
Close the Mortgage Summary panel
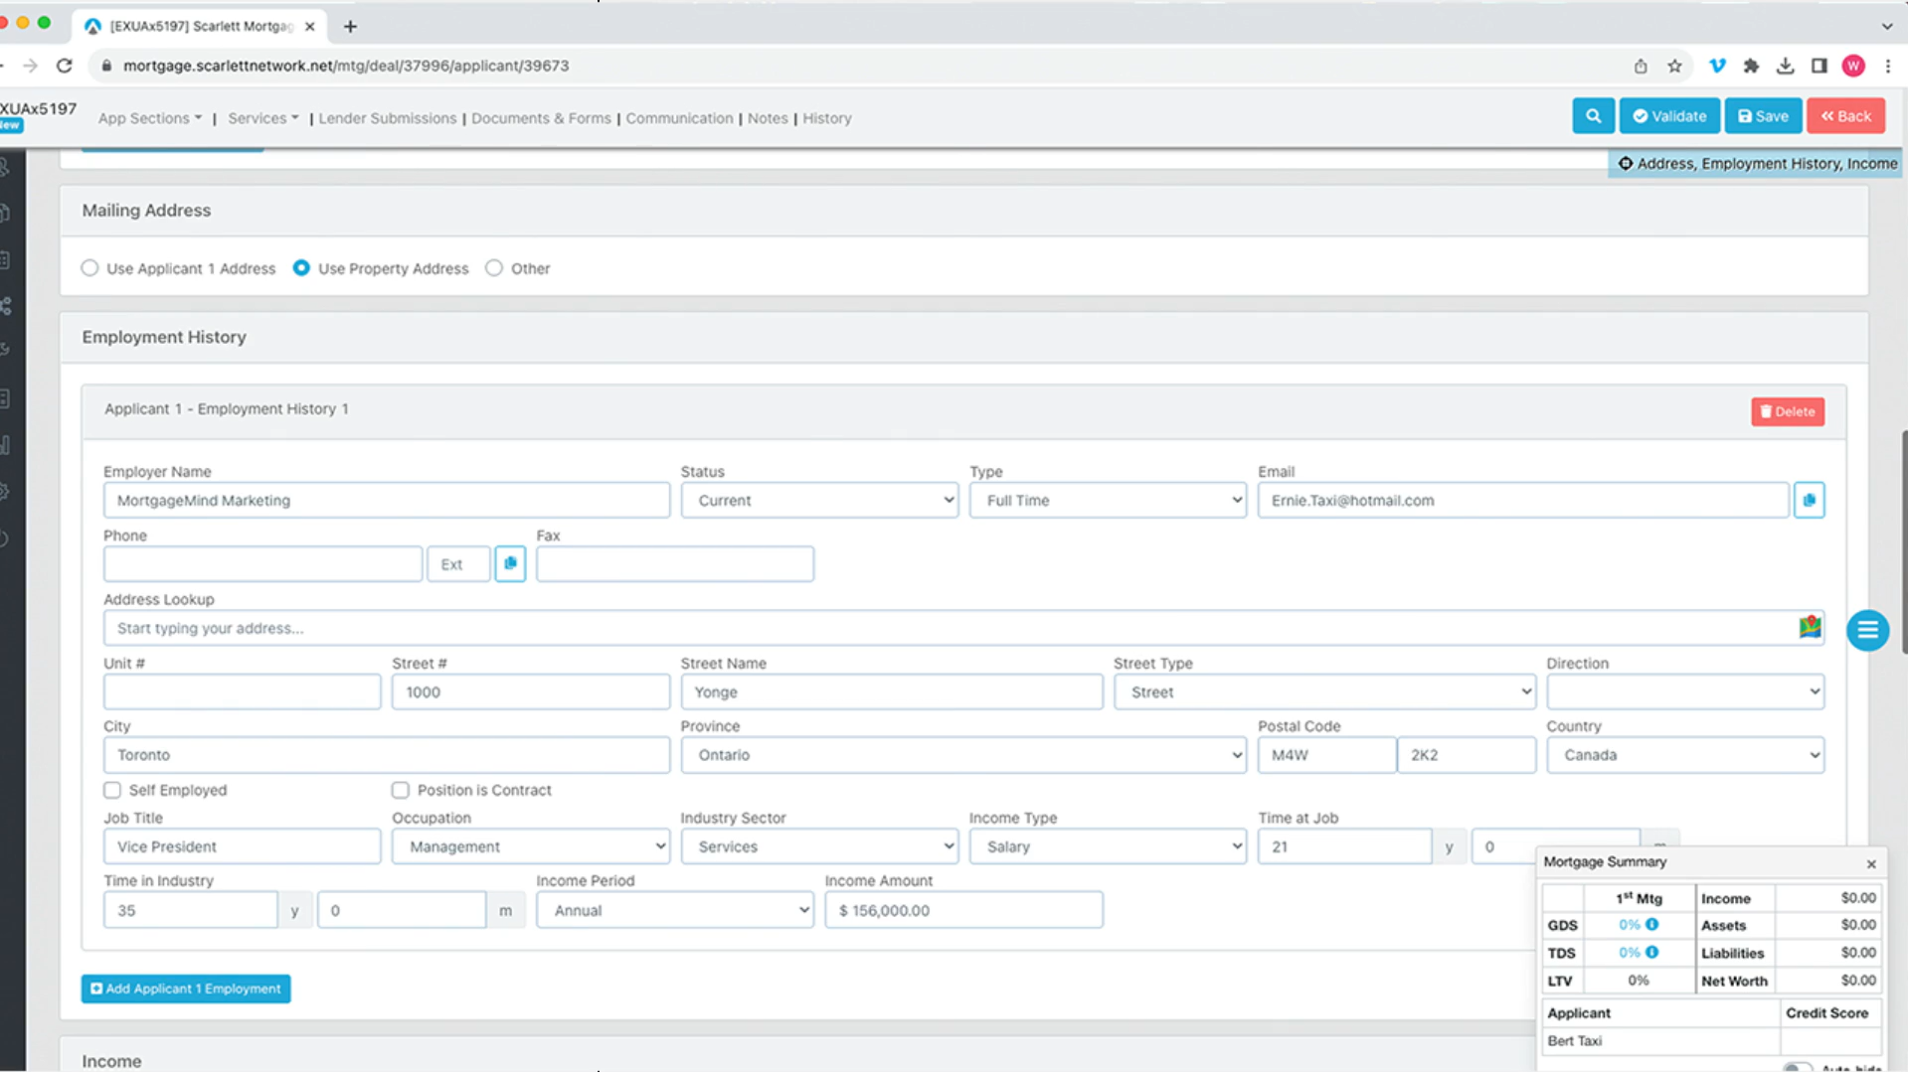coord(1871,863)
